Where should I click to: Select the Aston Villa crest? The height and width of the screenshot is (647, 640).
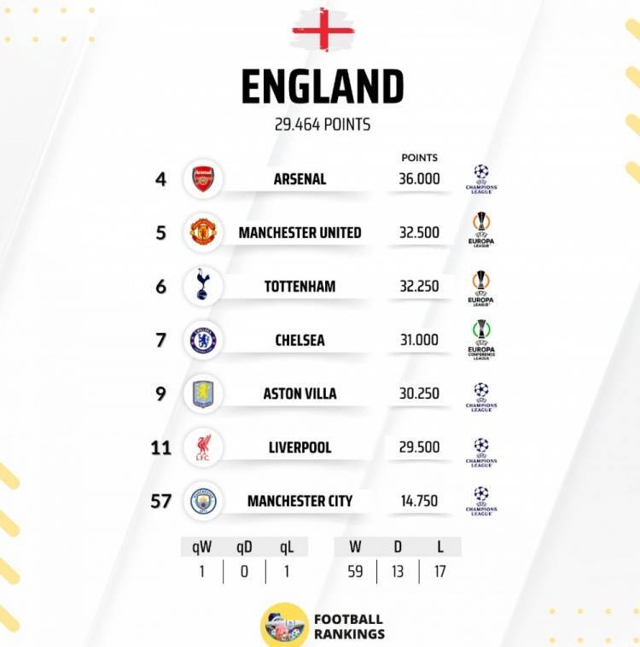[x=203, y=393]
